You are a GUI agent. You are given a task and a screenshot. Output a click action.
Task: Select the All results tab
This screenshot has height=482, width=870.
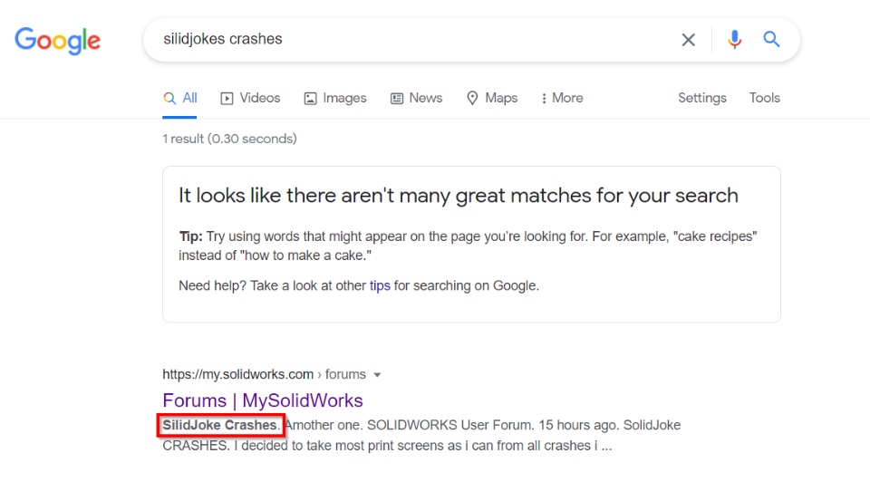pos(180,98)
